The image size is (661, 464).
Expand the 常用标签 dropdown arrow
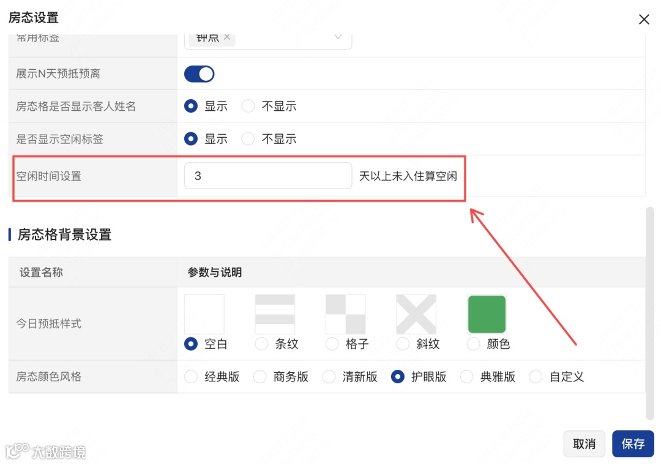338,37
